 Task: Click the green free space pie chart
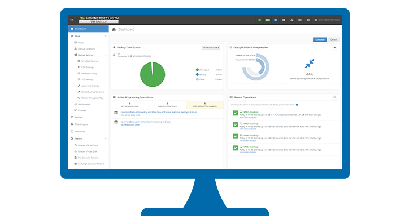(153, 75)
